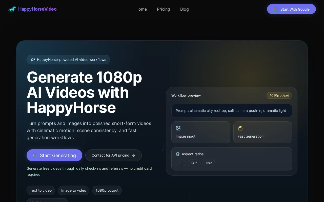
Task: Click the Workflow preview heading
Action: click(186, 95)
